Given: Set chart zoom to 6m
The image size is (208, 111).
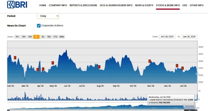Looking at the screenshot, I should pyautogui.click(x=30, y=37).
